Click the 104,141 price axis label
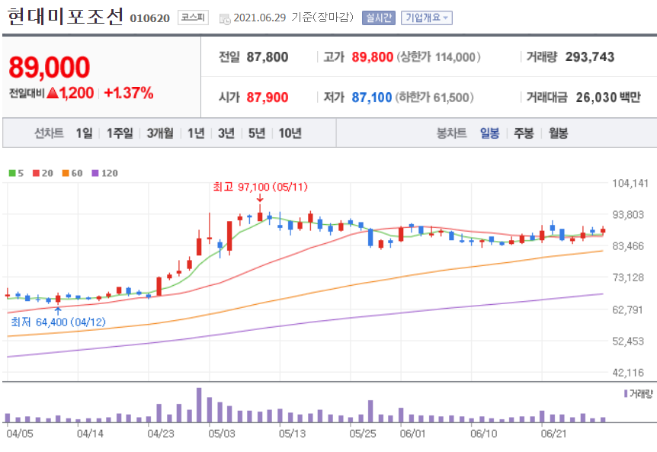The height and width of the screenshot is (452, 657). pos(630,183)
